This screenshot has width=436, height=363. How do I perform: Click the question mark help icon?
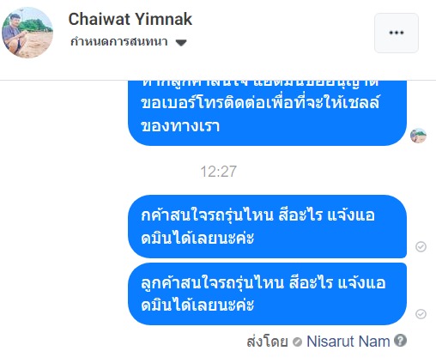(400, 341)
